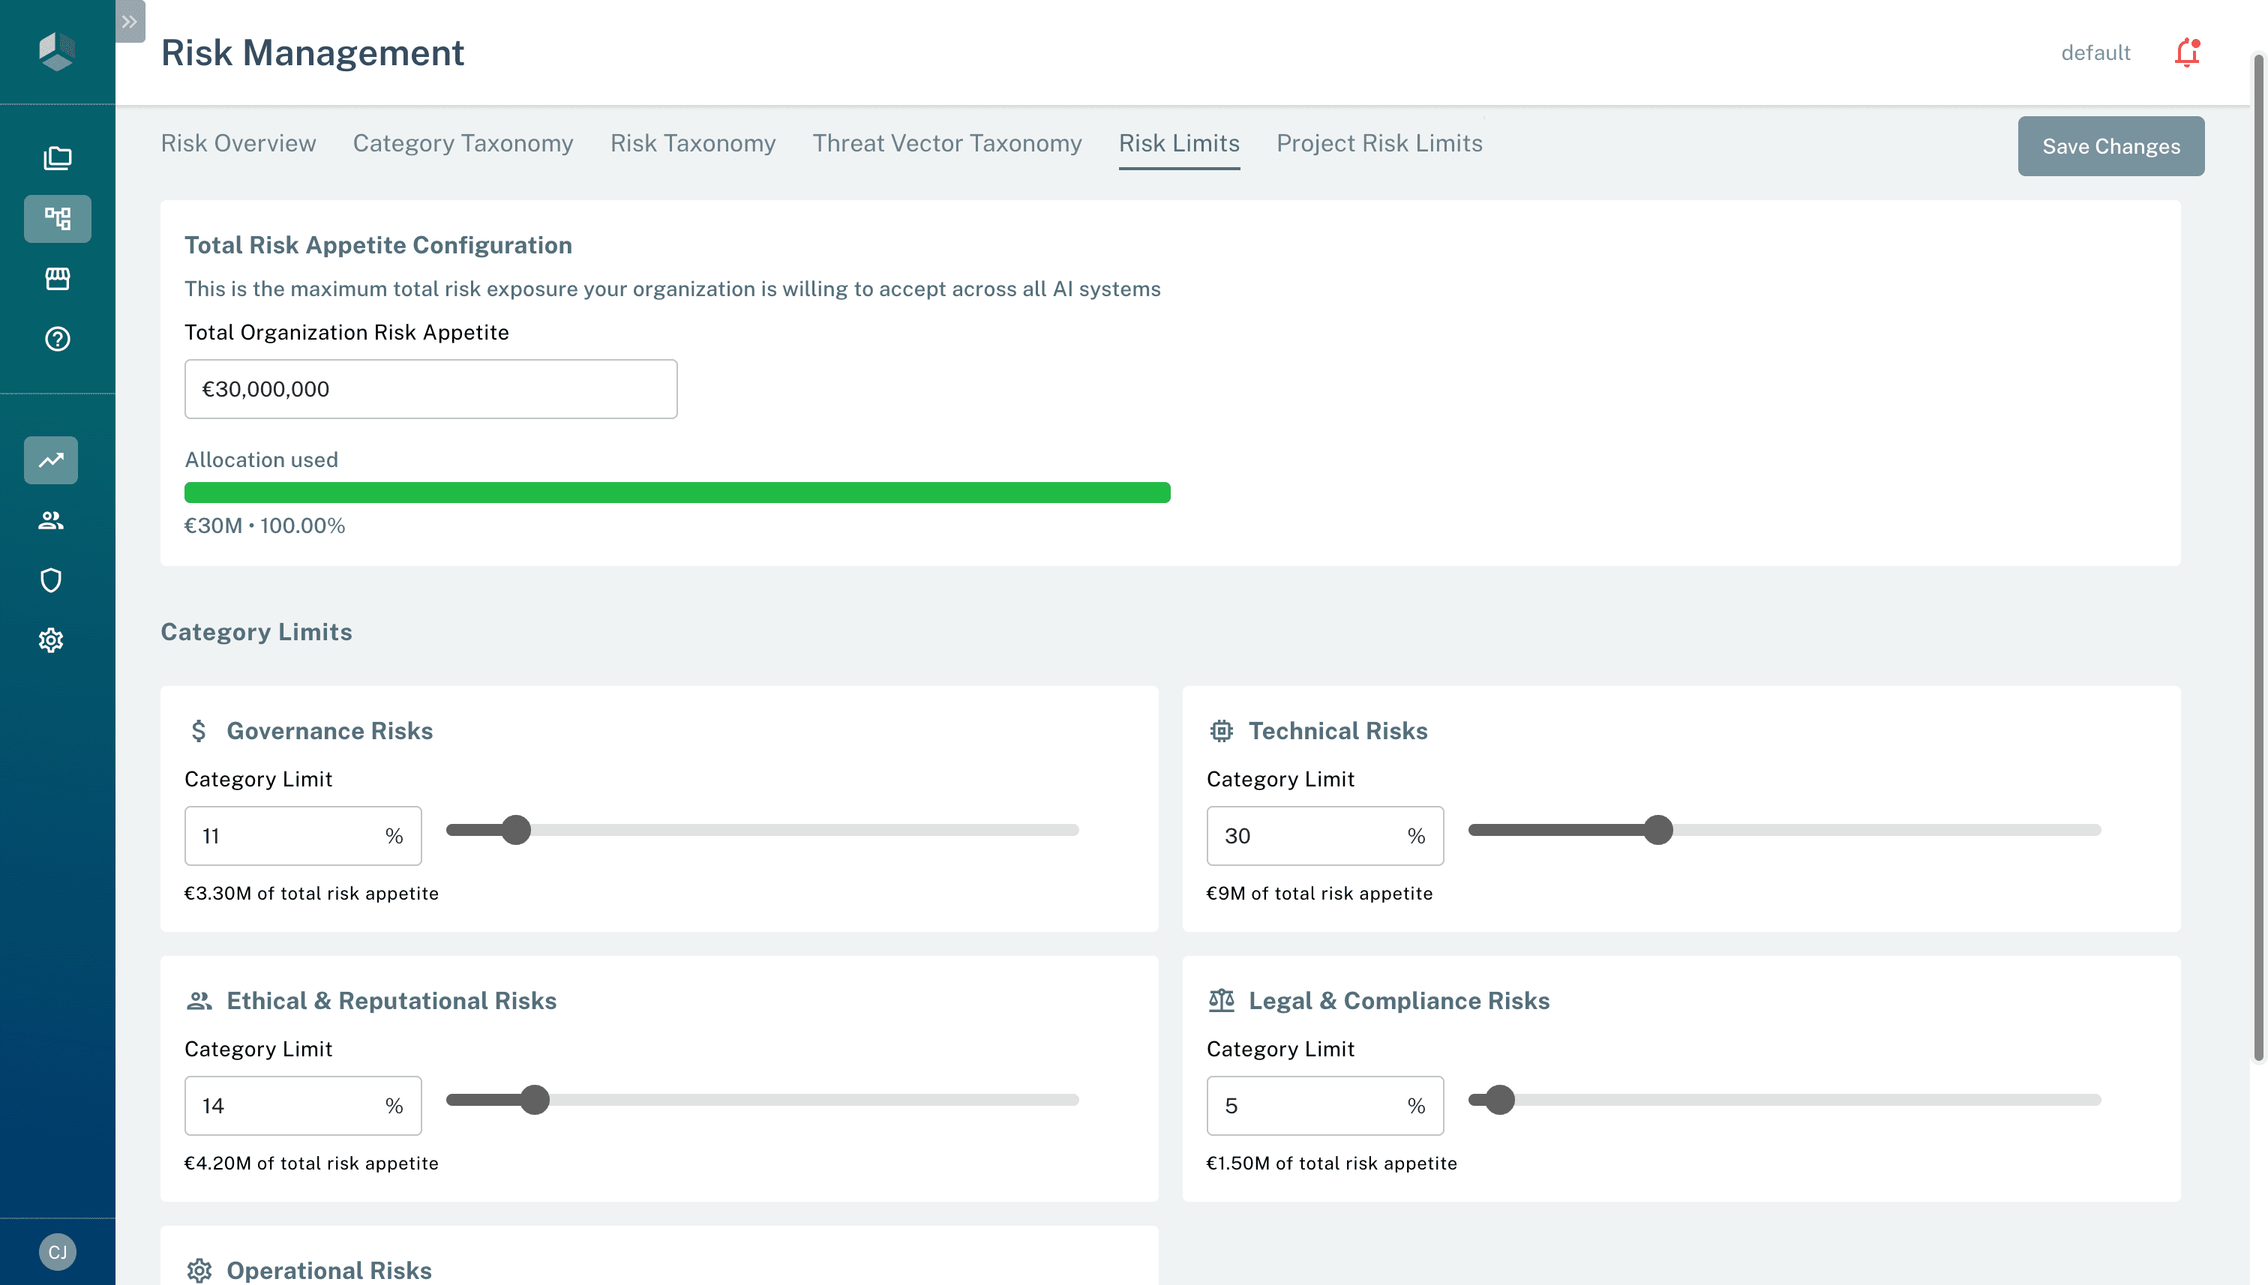Open the marketplace storefront sidebar icon
The height and width of the screenshot is (1285, 2268).
(x=58, y=279)
